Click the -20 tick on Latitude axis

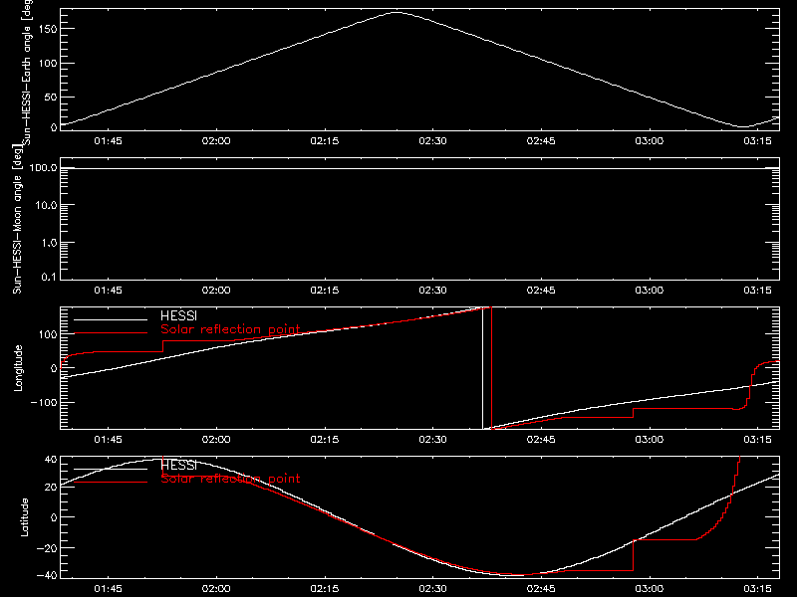click(47, 548)
